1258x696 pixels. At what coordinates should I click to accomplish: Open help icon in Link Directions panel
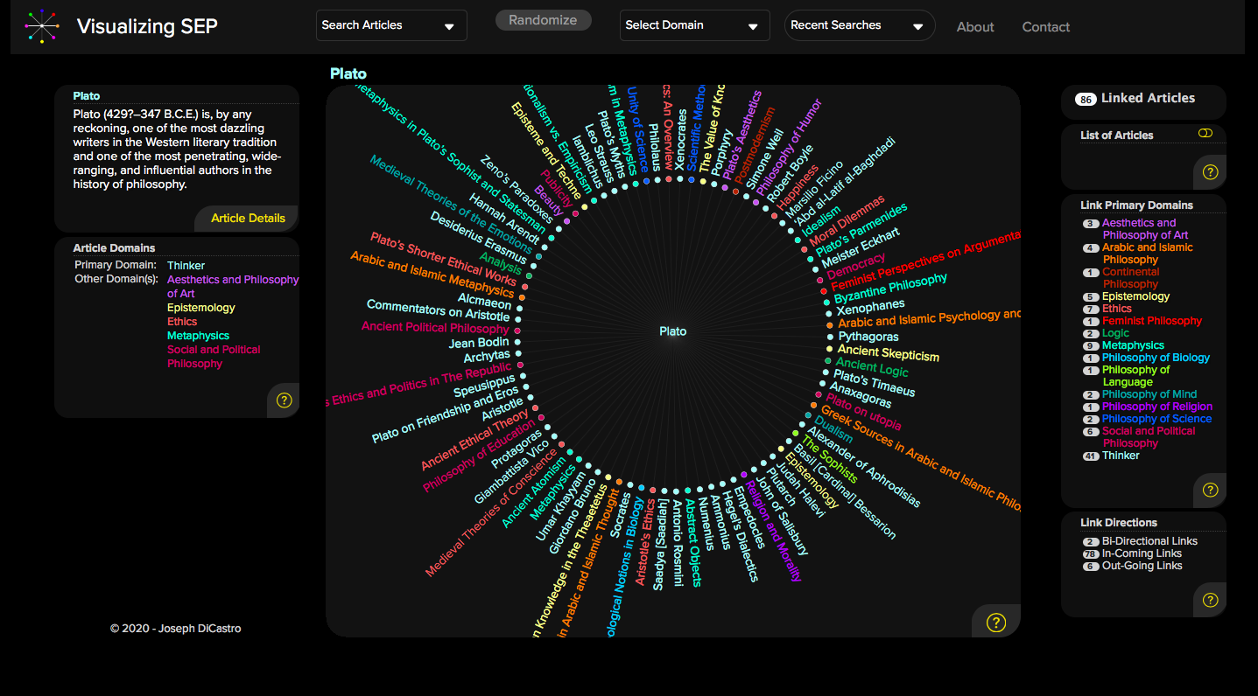click(1210, 600)
